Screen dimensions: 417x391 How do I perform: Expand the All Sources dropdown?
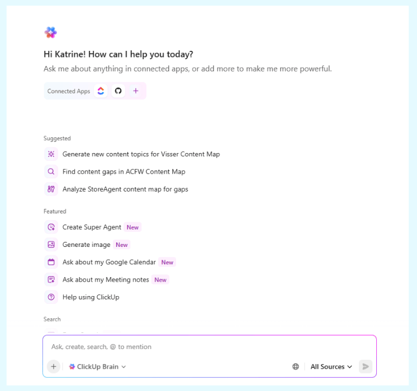point(331,366)
